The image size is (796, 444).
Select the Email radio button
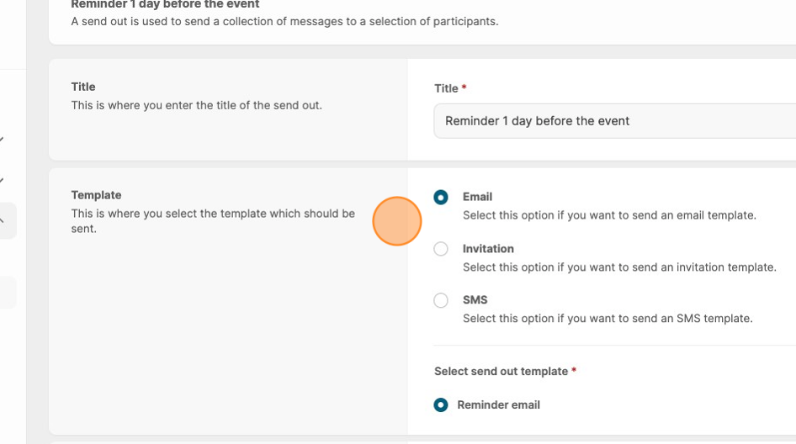(x=441, y=198)
